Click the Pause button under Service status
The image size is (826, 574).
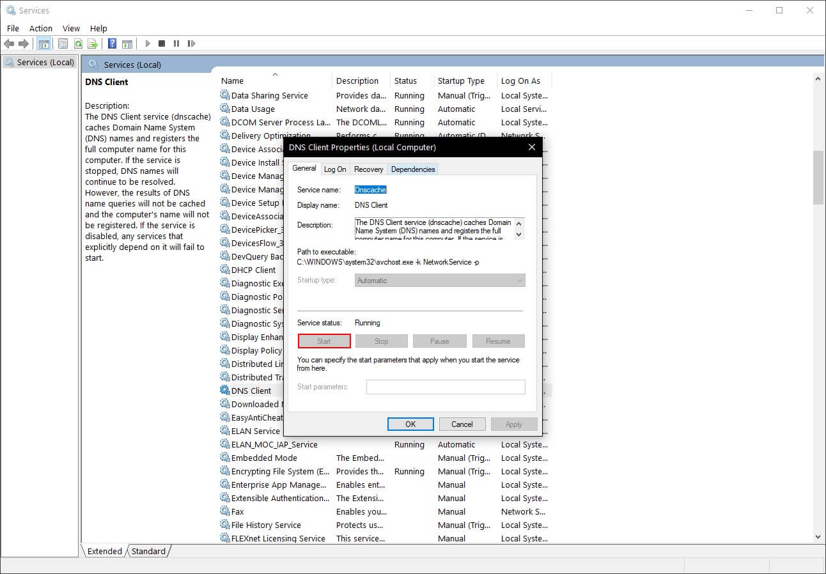(x=440, y=341)
